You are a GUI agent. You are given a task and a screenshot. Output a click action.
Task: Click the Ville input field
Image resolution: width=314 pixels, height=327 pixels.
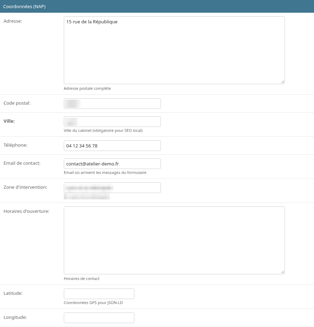(112, 122)
